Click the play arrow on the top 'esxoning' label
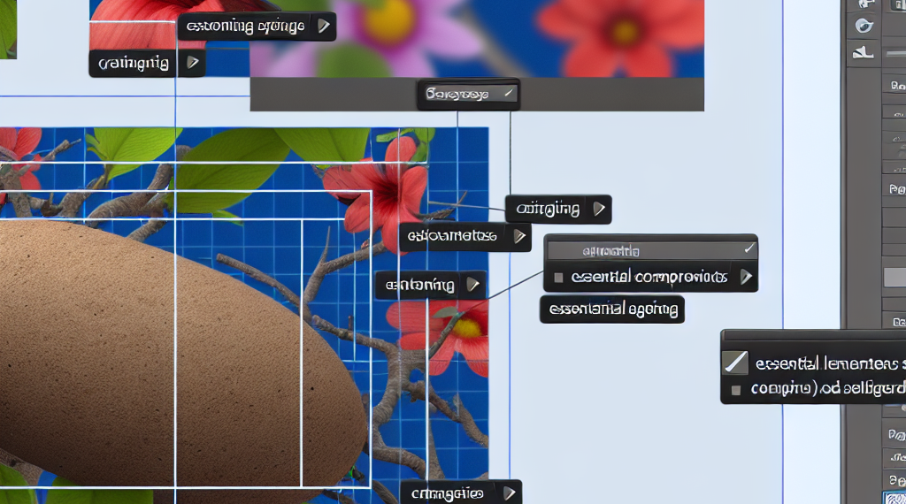The width and height of the screenshot is (906, 504). (x=324, y=27)
